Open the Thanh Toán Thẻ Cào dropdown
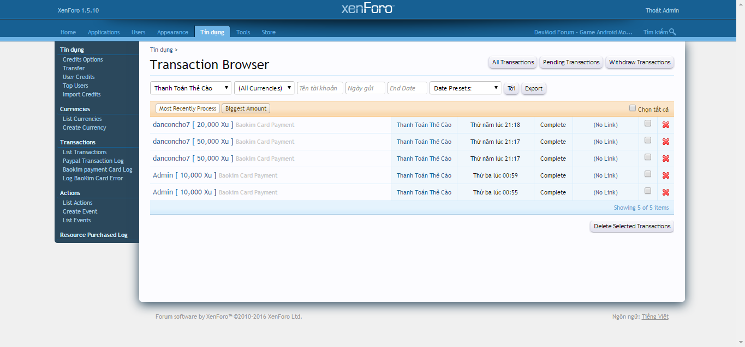The height and width of the screenshot is (347, 745). 191,88
